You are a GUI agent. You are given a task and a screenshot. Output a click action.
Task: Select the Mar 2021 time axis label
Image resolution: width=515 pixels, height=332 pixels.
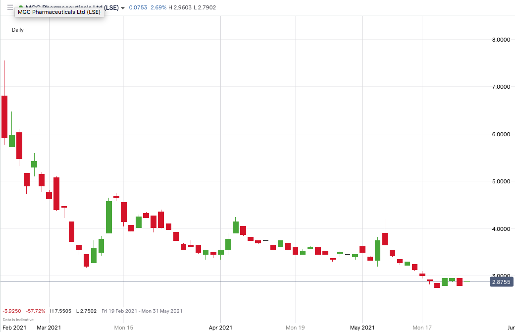click(x=49, y=328)
